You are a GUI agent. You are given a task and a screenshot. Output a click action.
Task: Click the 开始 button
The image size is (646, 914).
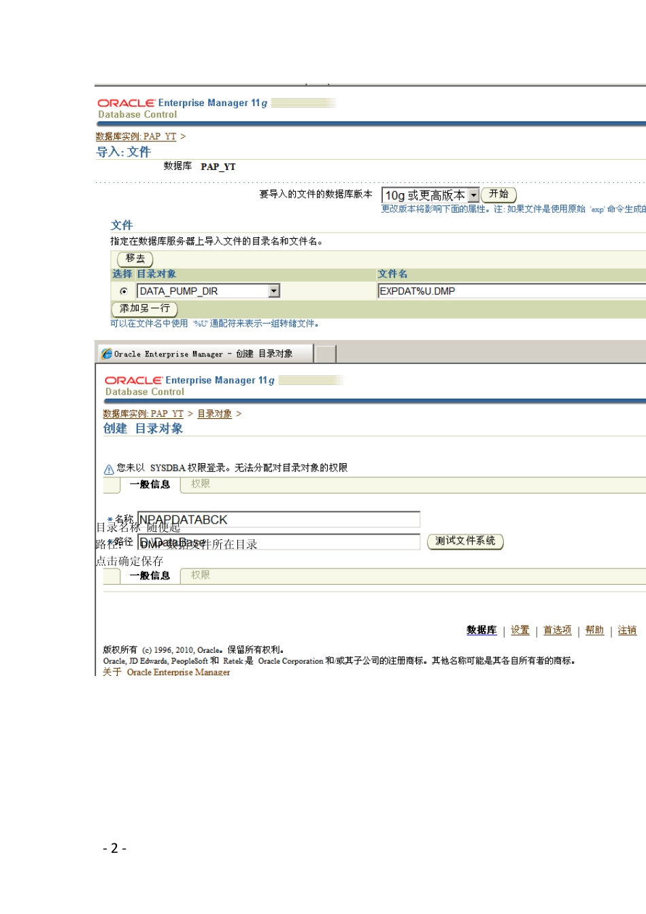coord(499,194)
